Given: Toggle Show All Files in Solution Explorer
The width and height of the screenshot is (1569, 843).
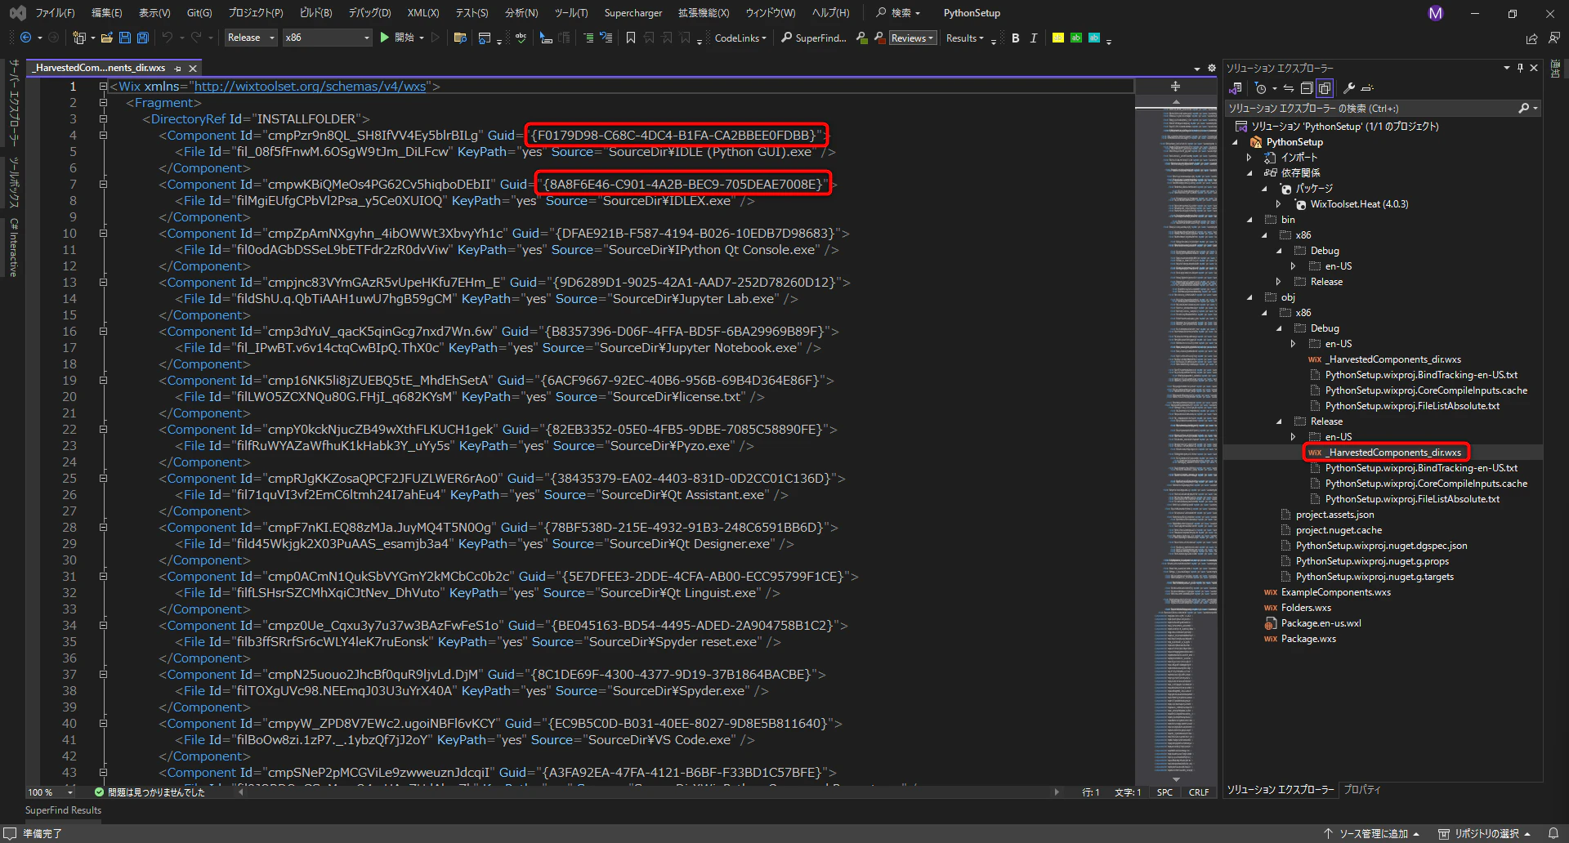Looking at the screenshot, I should 1325,88.
